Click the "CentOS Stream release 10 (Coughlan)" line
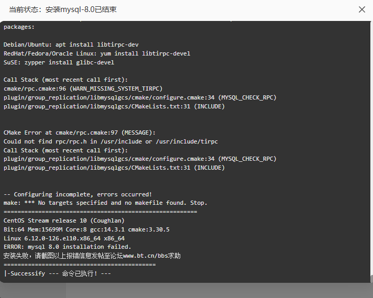The height and width of the screenshot is (298, 373). 64,220
